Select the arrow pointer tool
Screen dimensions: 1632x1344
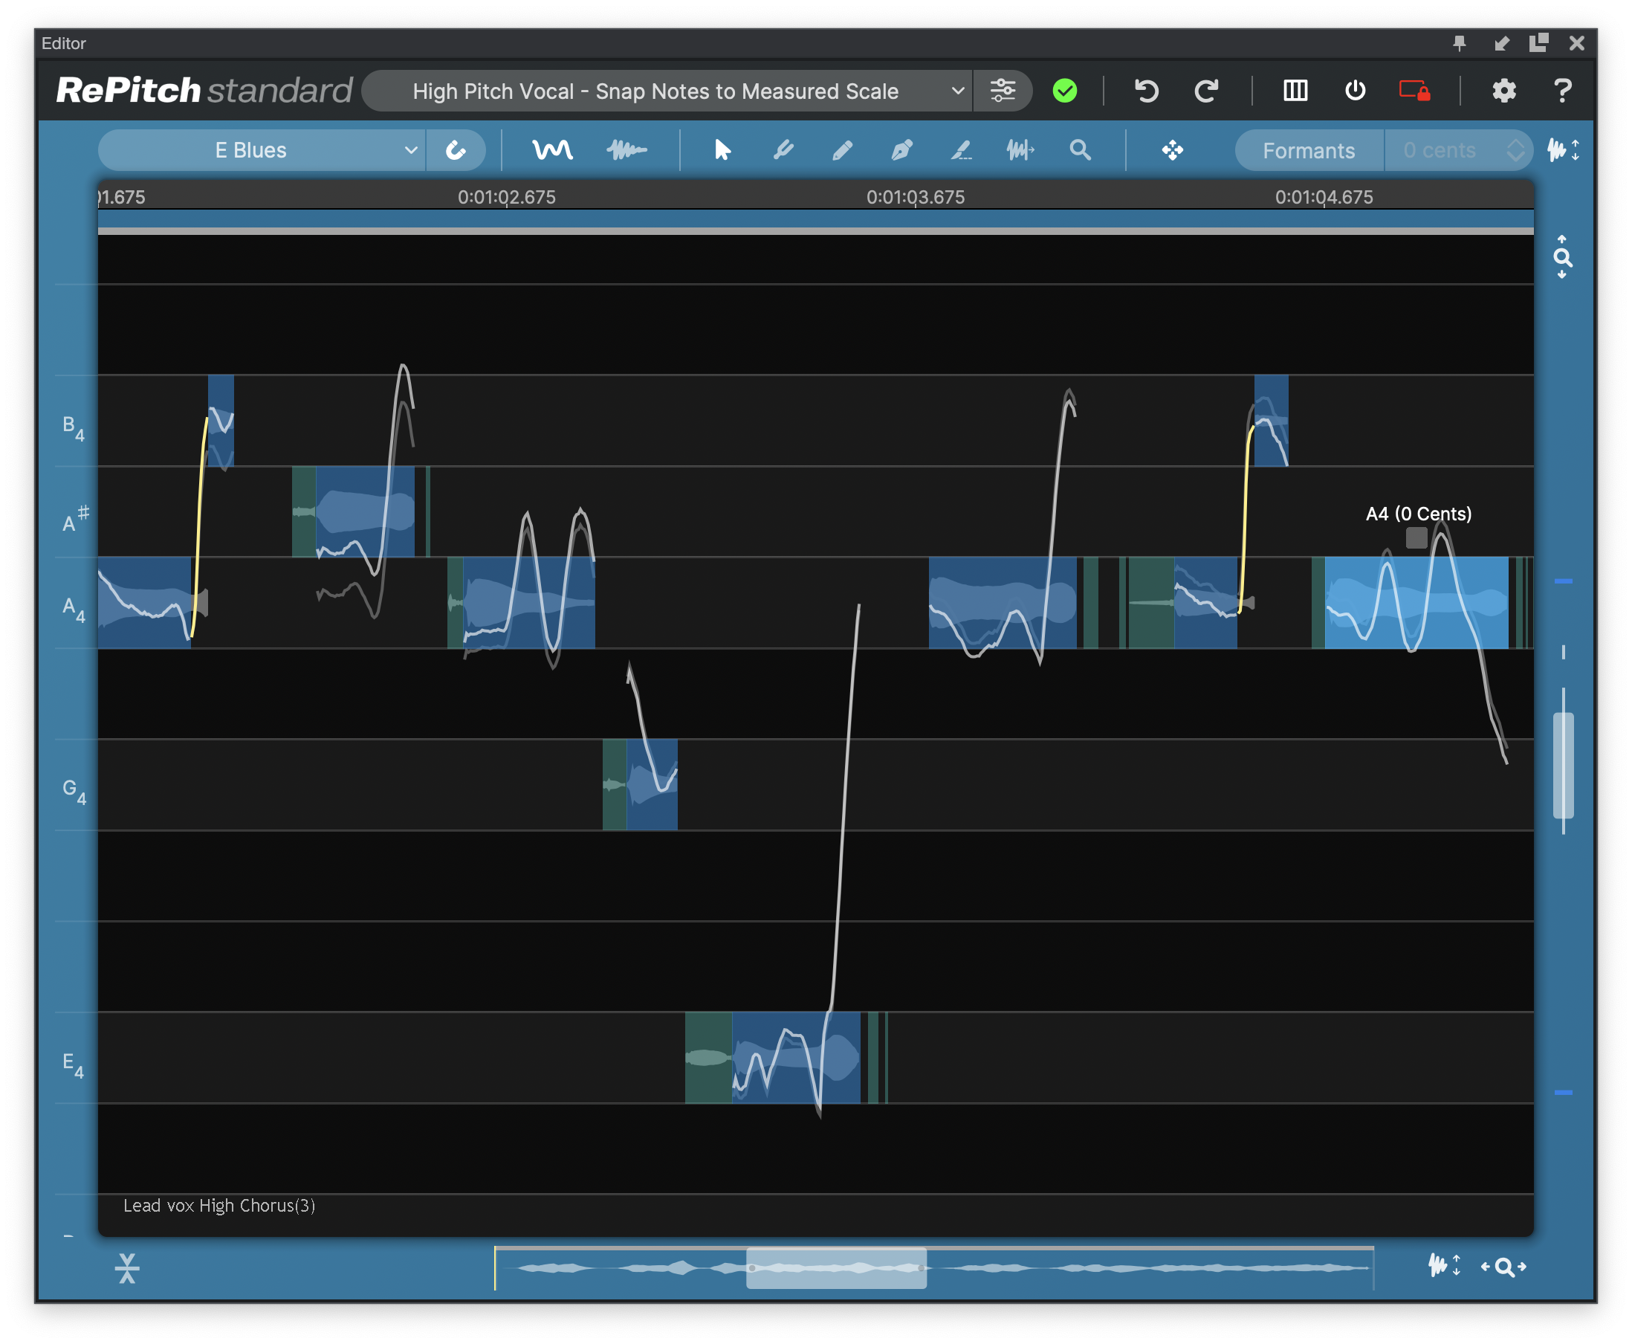coord(722,149)
